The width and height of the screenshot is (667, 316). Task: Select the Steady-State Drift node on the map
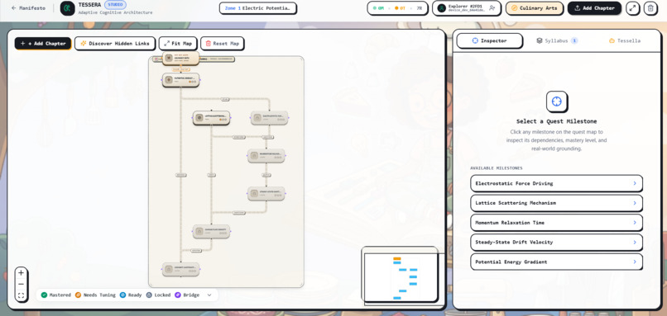pos(266,193)
